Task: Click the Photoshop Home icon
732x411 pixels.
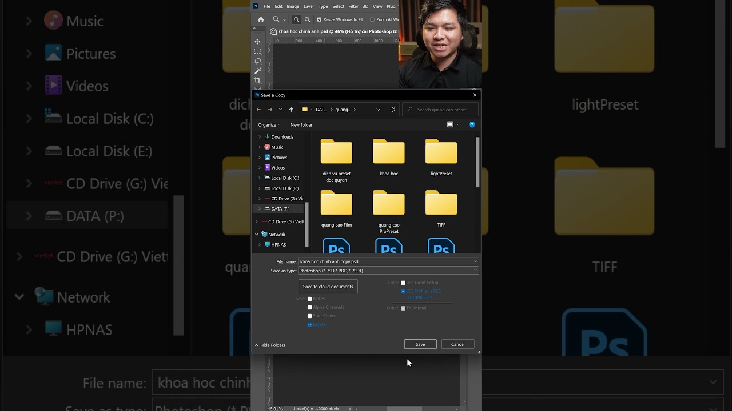Action: pos(261,19)
